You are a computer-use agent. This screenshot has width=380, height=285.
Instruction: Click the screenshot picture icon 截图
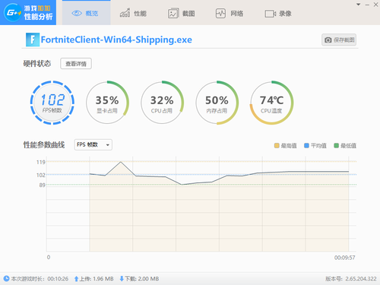tap(173, 14)
